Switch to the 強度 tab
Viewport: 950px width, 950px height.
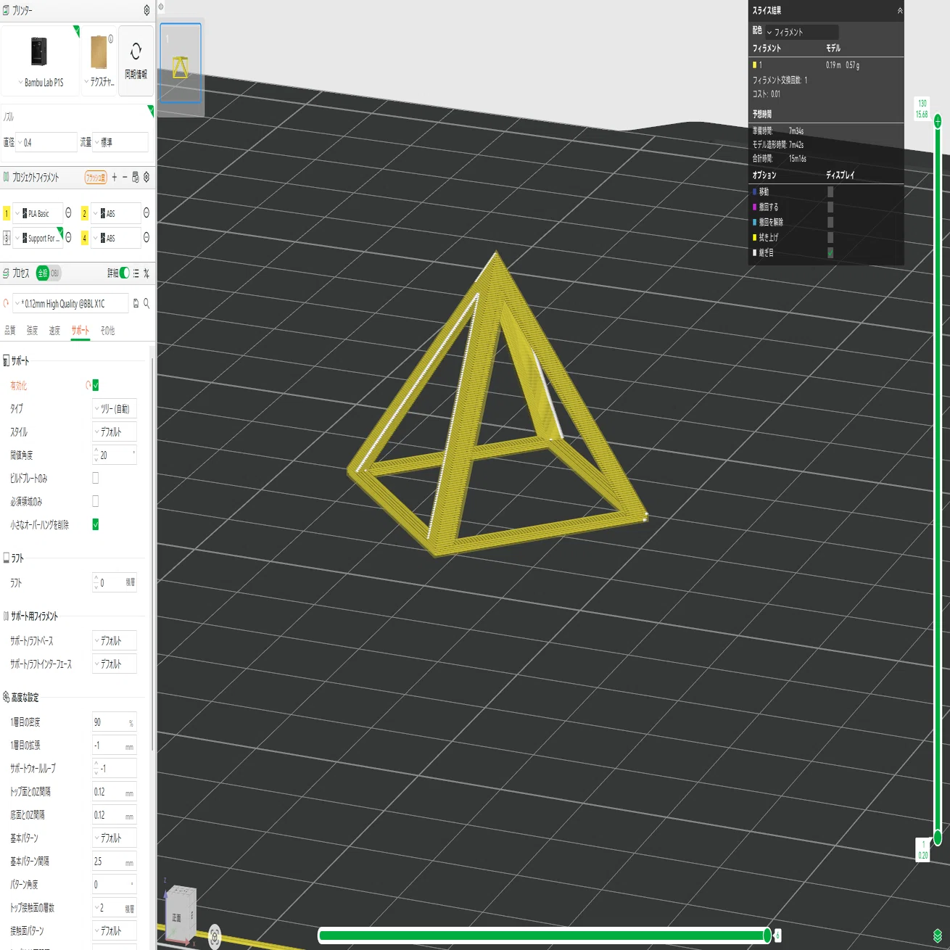(32, 331)
